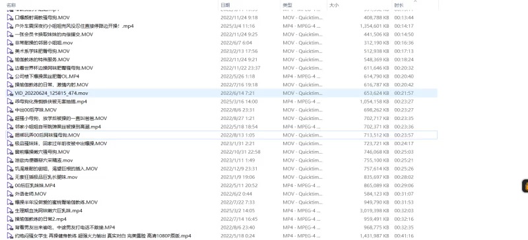Click the size cell 653,624 KB
528x240 pixels.
tap(376, 93)
